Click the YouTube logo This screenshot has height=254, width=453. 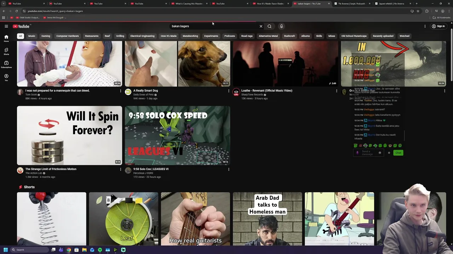[22, 26]
